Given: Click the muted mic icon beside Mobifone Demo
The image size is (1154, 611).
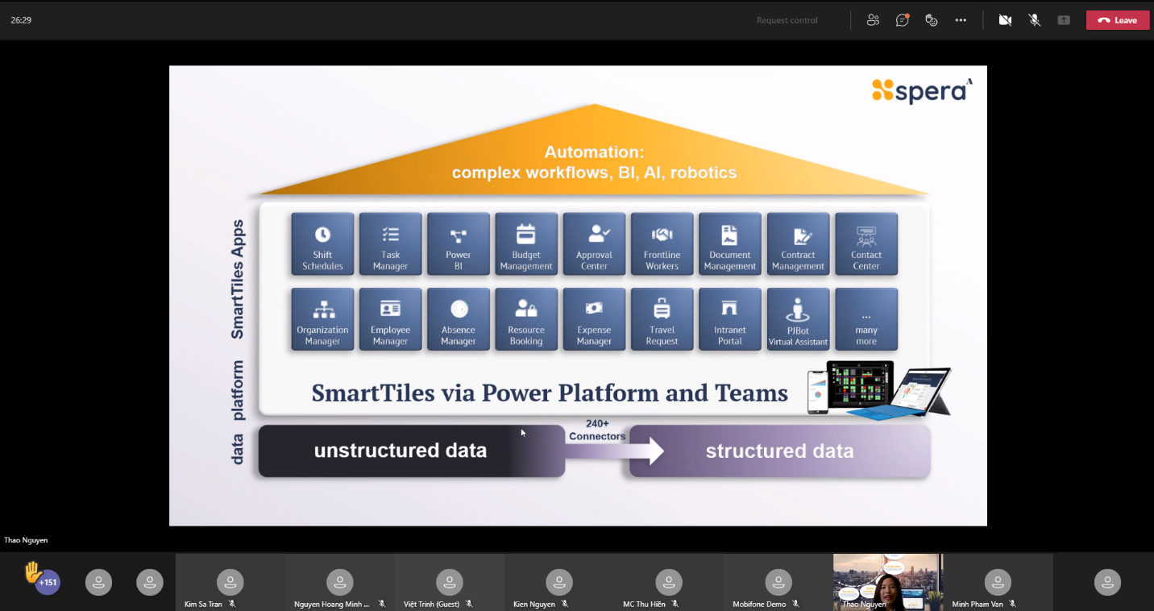Looking at the screenshot, I should (795, 604).
